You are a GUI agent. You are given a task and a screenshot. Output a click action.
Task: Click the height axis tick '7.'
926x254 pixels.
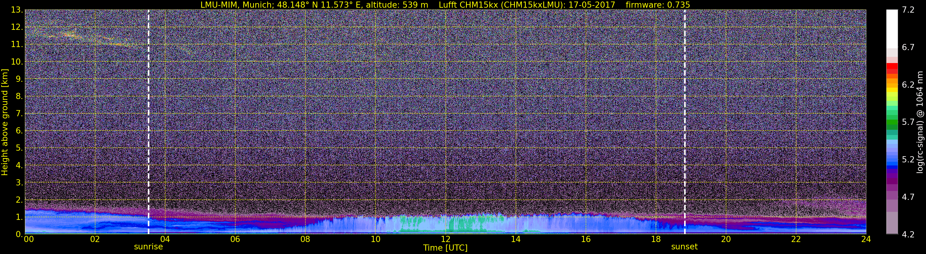[19, 113]
